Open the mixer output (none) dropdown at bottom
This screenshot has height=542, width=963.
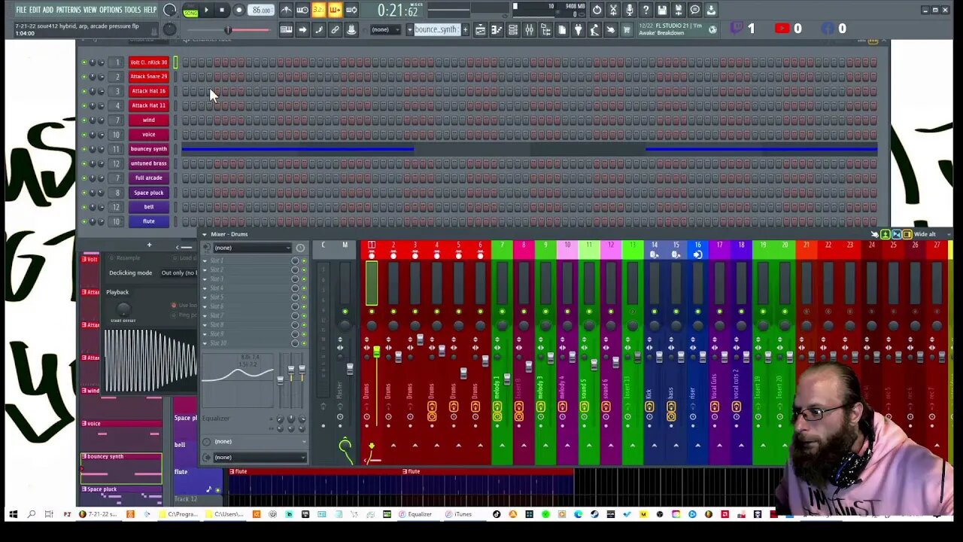click(260, 457)
